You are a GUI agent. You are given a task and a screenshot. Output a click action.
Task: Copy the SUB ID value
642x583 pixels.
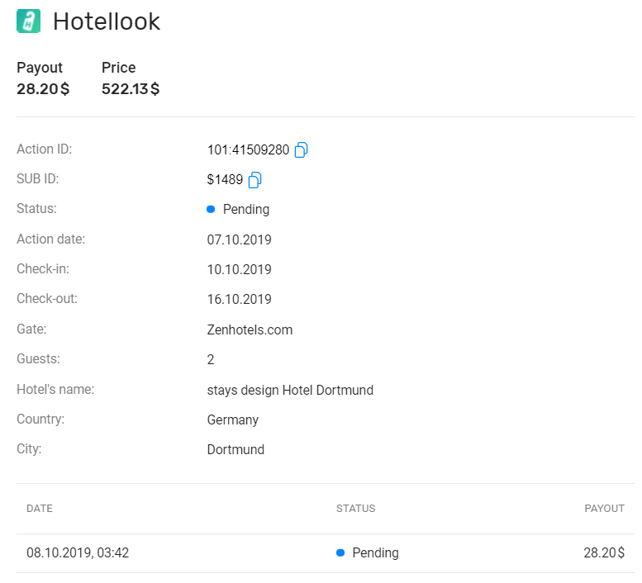coord(254,180)
